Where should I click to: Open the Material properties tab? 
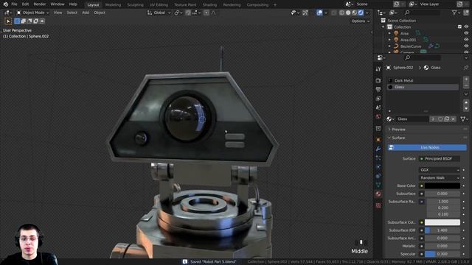[x=378, y=194]
